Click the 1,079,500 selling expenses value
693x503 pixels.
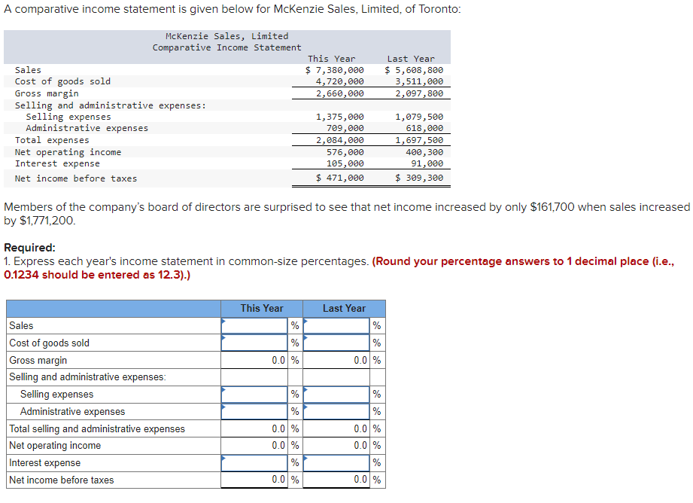pyautogui.click(x=419, y=117)
